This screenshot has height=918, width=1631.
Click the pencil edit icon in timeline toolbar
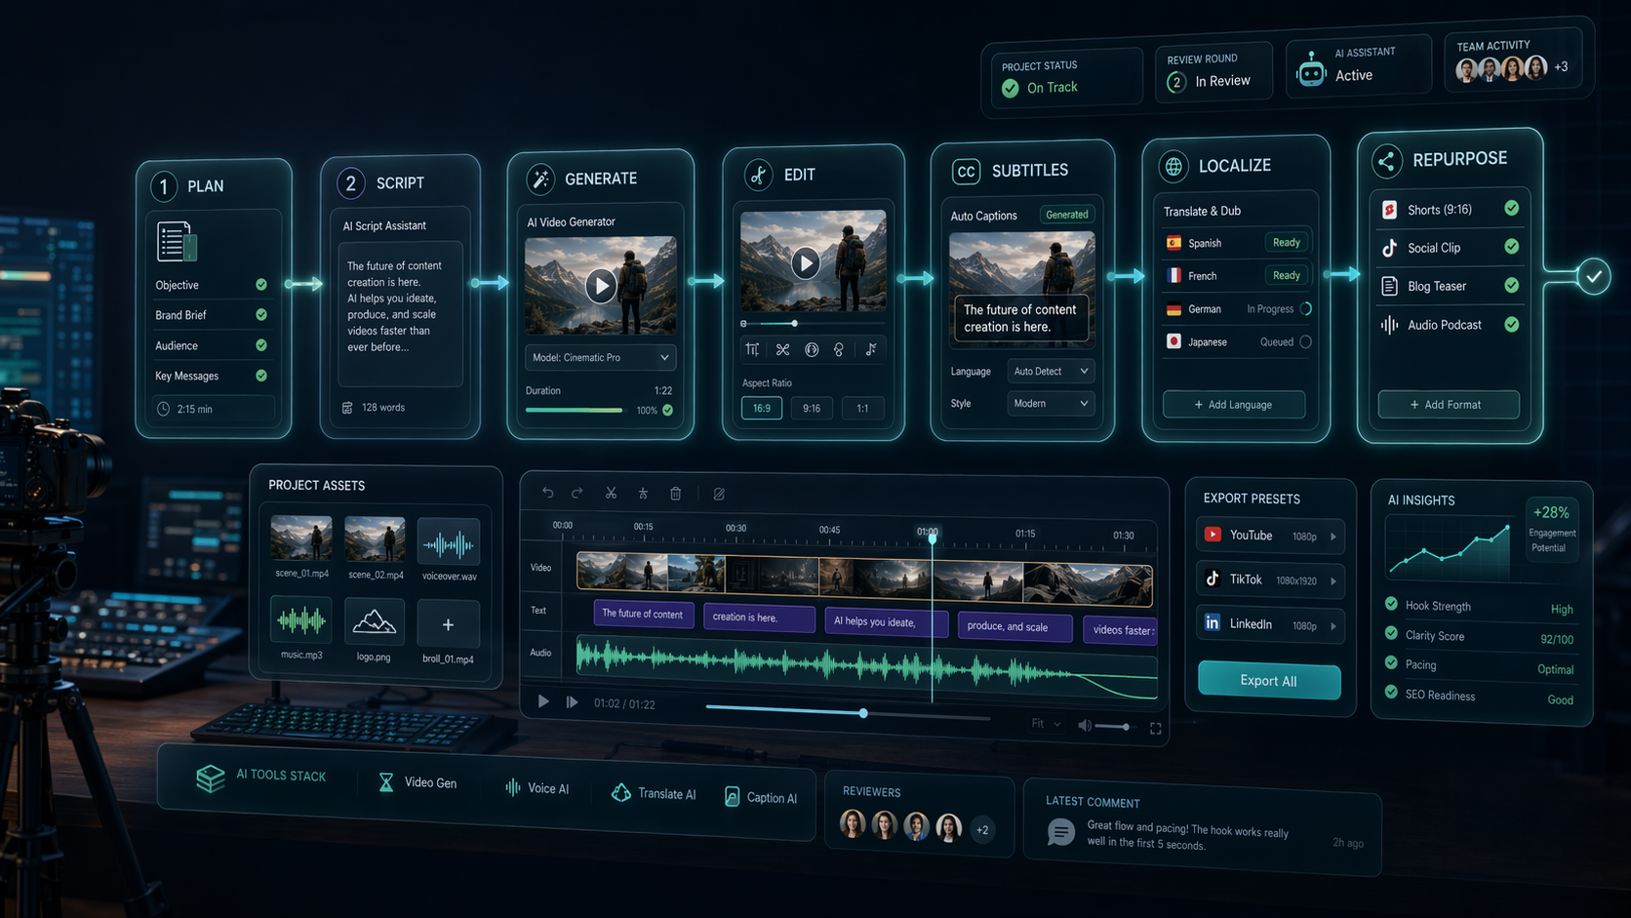click(719, 495)
